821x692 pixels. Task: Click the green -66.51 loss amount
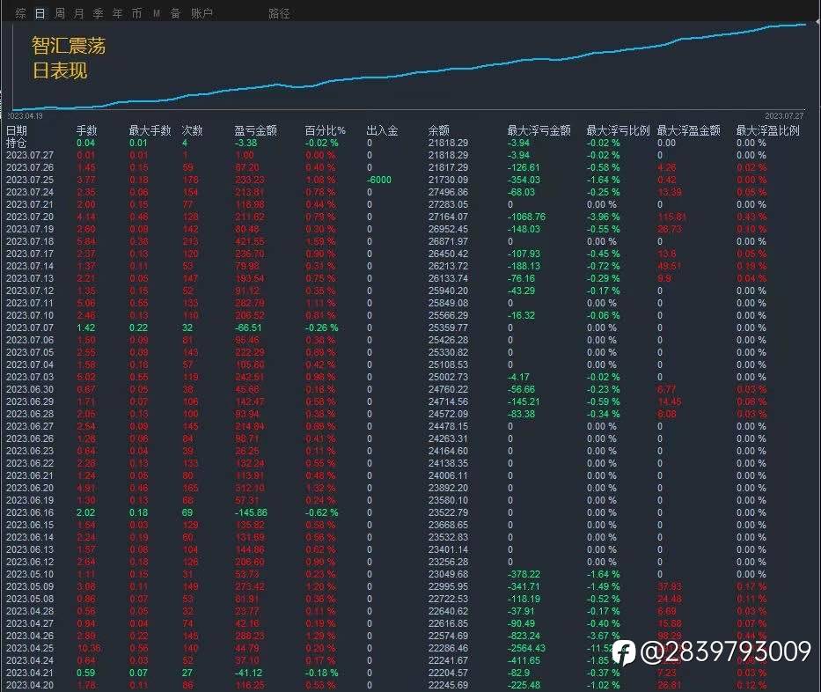tap(248, 328)
